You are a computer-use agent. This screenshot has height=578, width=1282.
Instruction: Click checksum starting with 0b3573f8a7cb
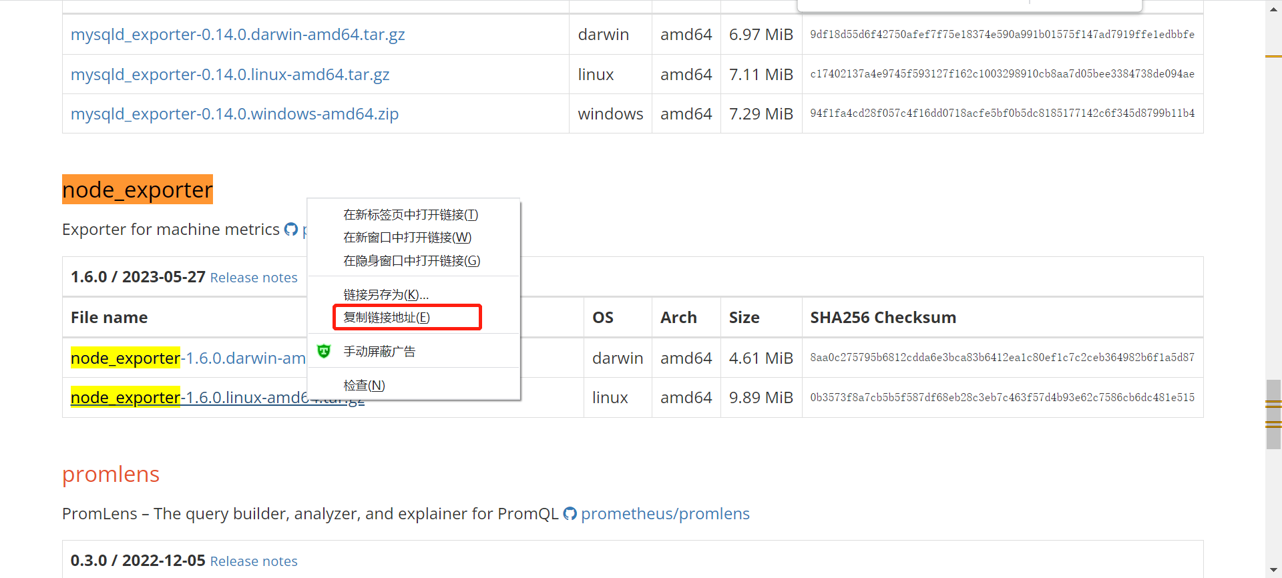click(x=1002, y=398)
